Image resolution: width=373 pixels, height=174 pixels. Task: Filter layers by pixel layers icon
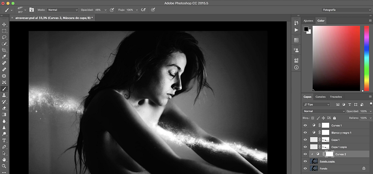coord(338,104)
